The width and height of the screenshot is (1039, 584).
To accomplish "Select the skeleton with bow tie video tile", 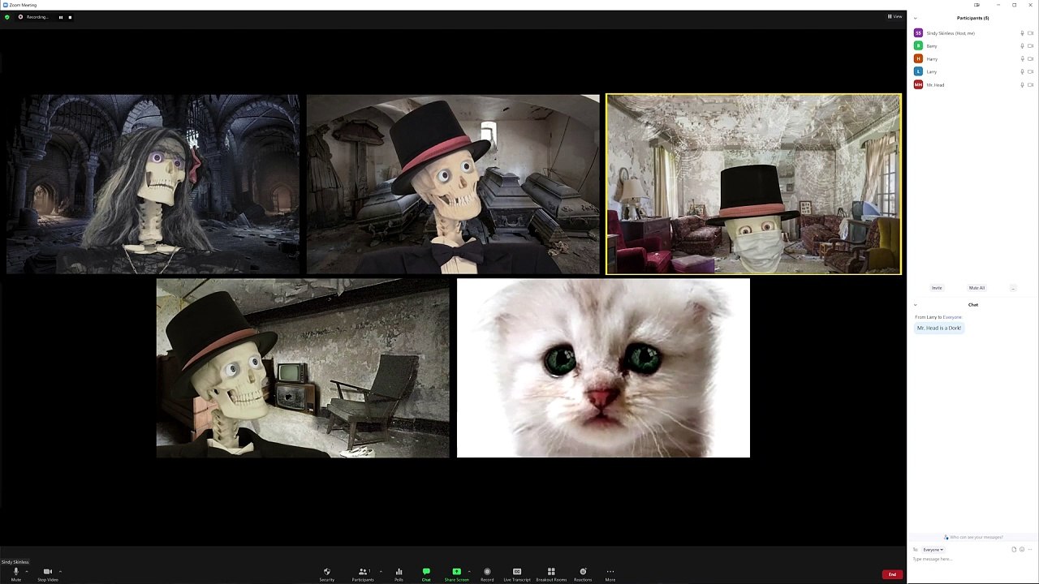I will tap(453, 184).
